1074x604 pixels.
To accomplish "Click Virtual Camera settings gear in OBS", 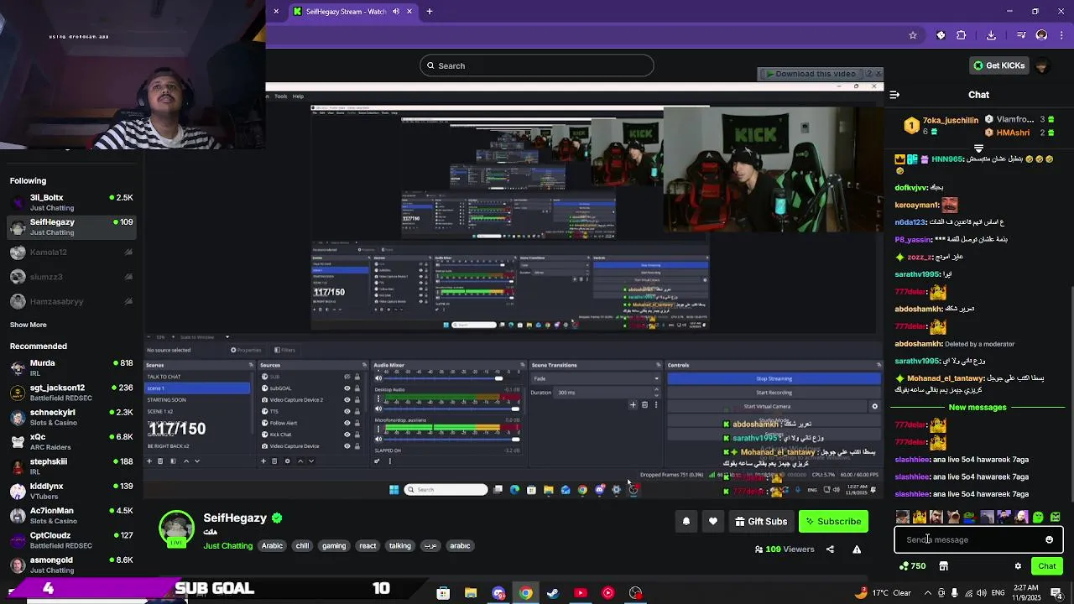I will [874, 407].
